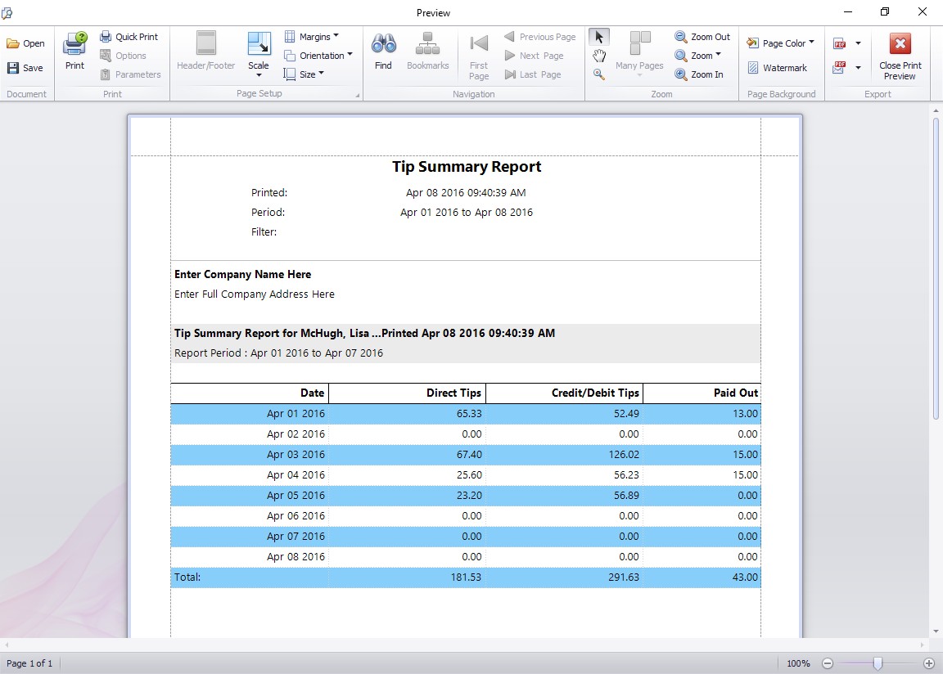The width and height of the screenshot is (943, 674).
Task: Click the 25.60 direct tips value
Action: (x=469, y=475)
